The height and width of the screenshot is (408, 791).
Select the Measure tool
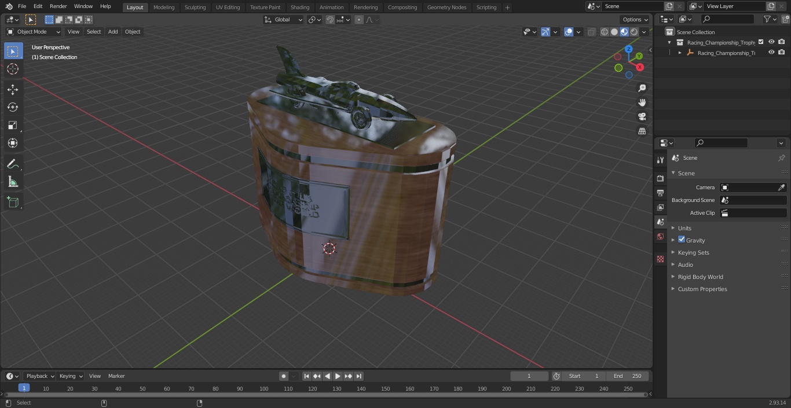point(13,182)
